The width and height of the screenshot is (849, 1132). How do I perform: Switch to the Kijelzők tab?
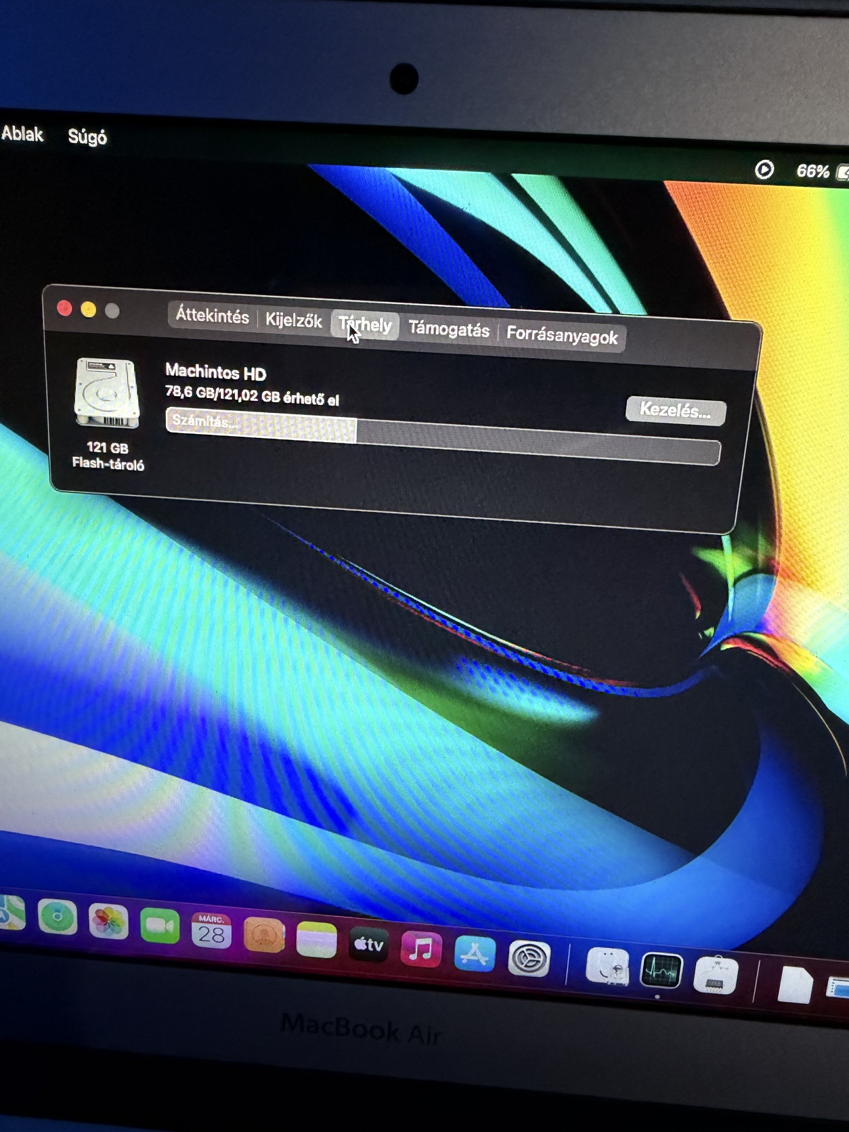click(x=293, y=320)
